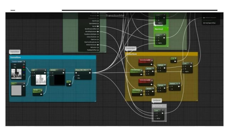Screen dimensions: 228x128
Task: Click the WorldDisplacement pin on the result node
Action: [98, 32]
